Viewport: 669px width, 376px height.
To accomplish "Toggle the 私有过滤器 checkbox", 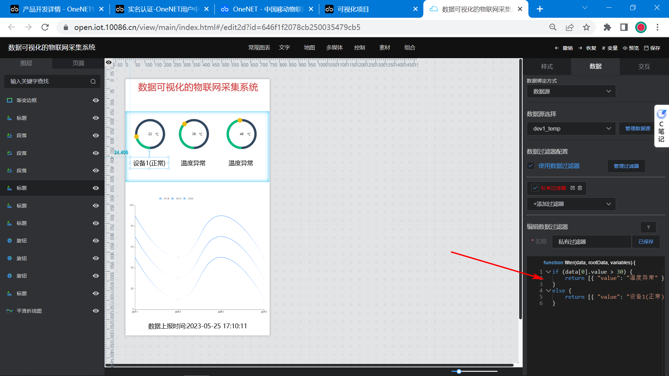I will [x=535, y=188].
